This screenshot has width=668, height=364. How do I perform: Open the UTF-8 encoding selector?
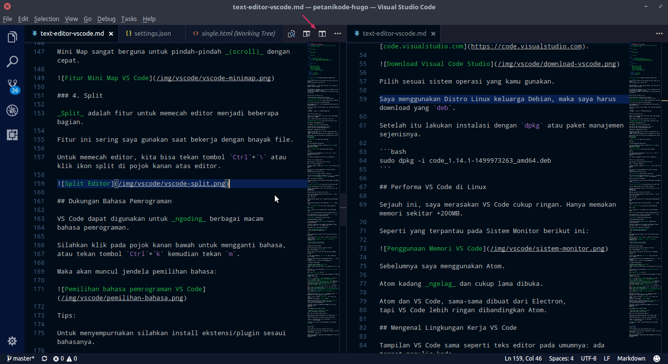588,358
